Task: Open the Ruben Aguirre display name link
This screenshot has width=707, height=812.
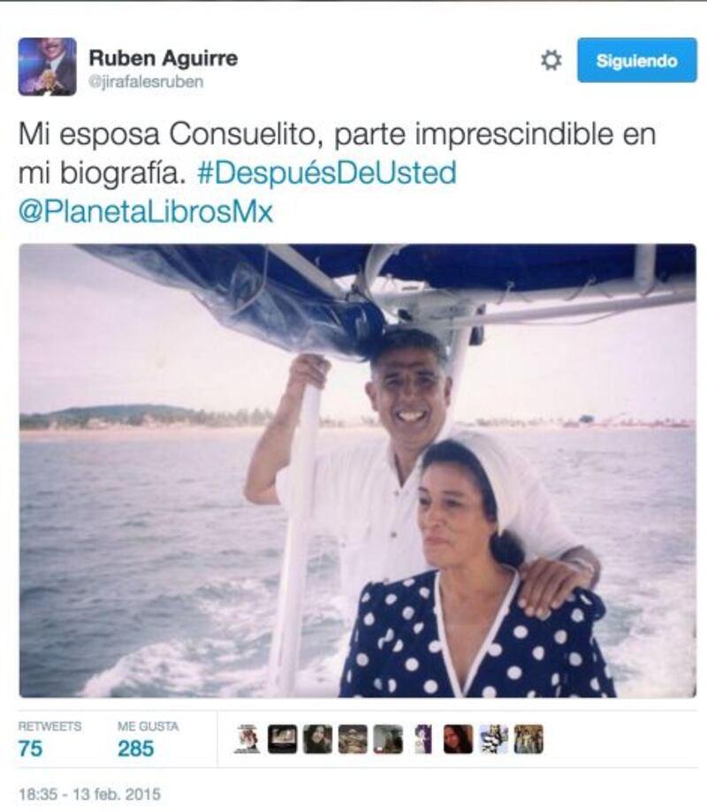Action: [x=163, y=58]
